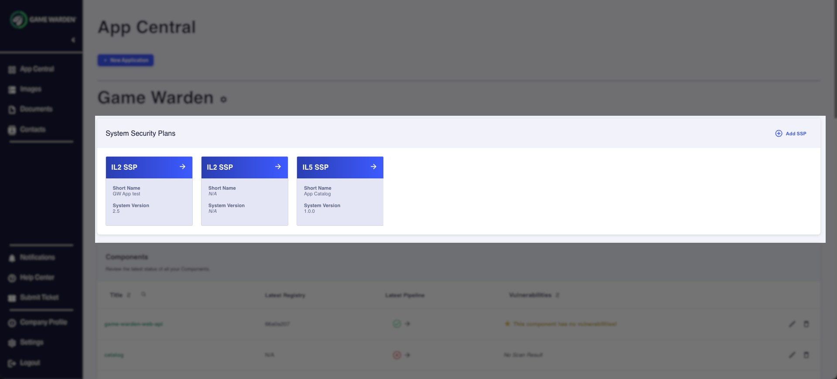Viewport: 837px width, 379px height.
Task: Delete the catalog component with trash icon
Action: click(806, 355)
